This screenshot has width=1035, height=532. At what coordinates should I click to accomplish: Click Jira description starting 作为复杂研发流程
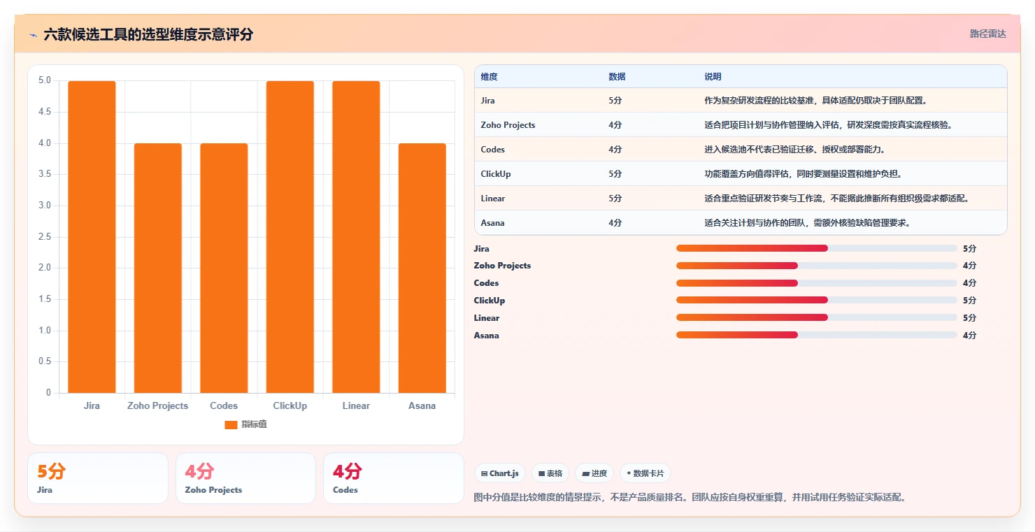point(816,101)
